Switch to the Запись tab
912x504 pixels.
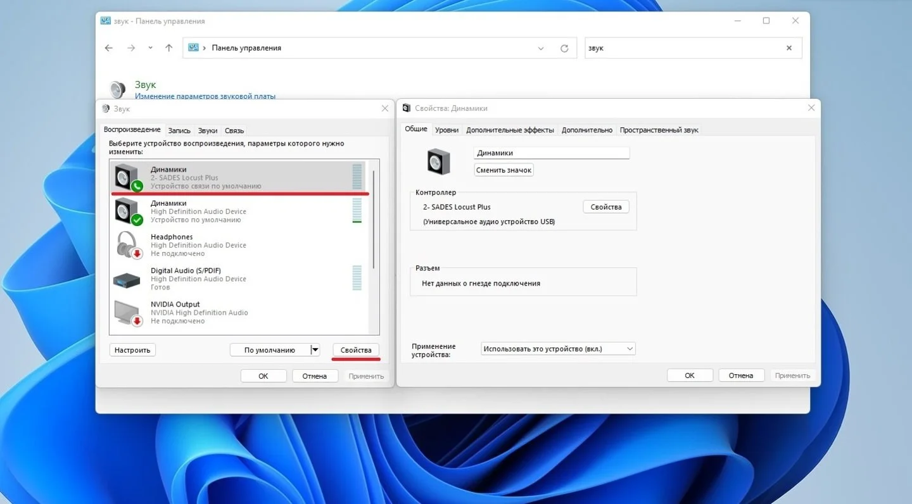click(179, 130)
